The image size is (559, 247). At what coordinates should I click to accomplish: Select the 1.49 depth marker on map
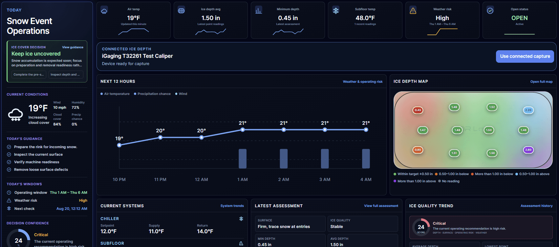(x=454, y=107)
